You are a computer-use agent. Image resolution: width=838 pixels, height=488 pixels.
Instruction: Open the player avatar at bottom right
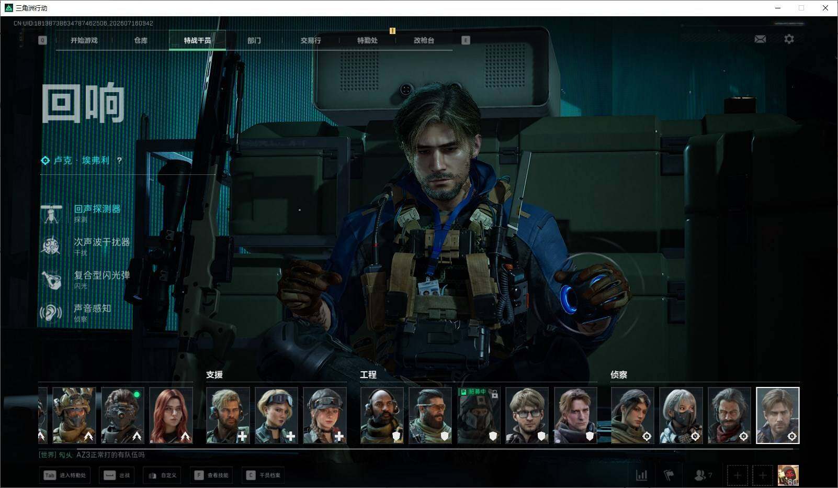[x=788, y=475]
